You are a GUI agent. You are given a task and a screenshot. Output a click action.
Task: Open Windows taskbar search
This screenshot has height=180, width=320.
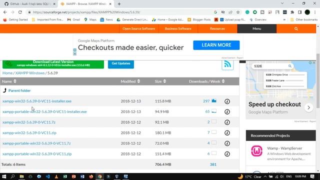point(12,176)
